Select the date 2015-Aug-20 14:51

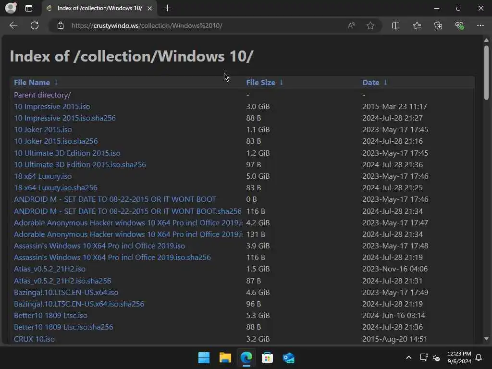click(395, 339)
